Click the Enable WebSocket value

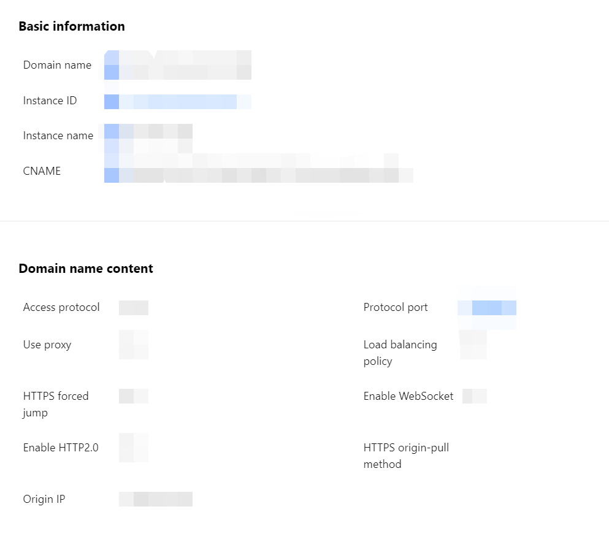point(475,396)
